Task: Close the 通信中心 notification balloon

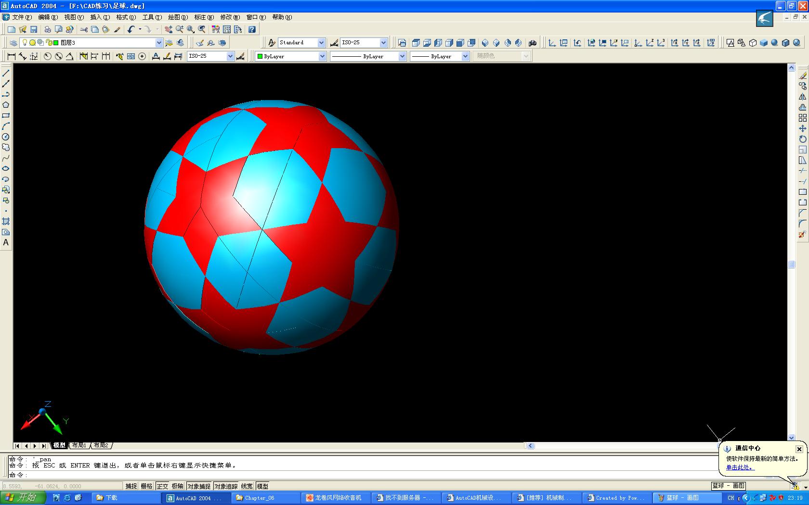Action: tap(799, 449)
